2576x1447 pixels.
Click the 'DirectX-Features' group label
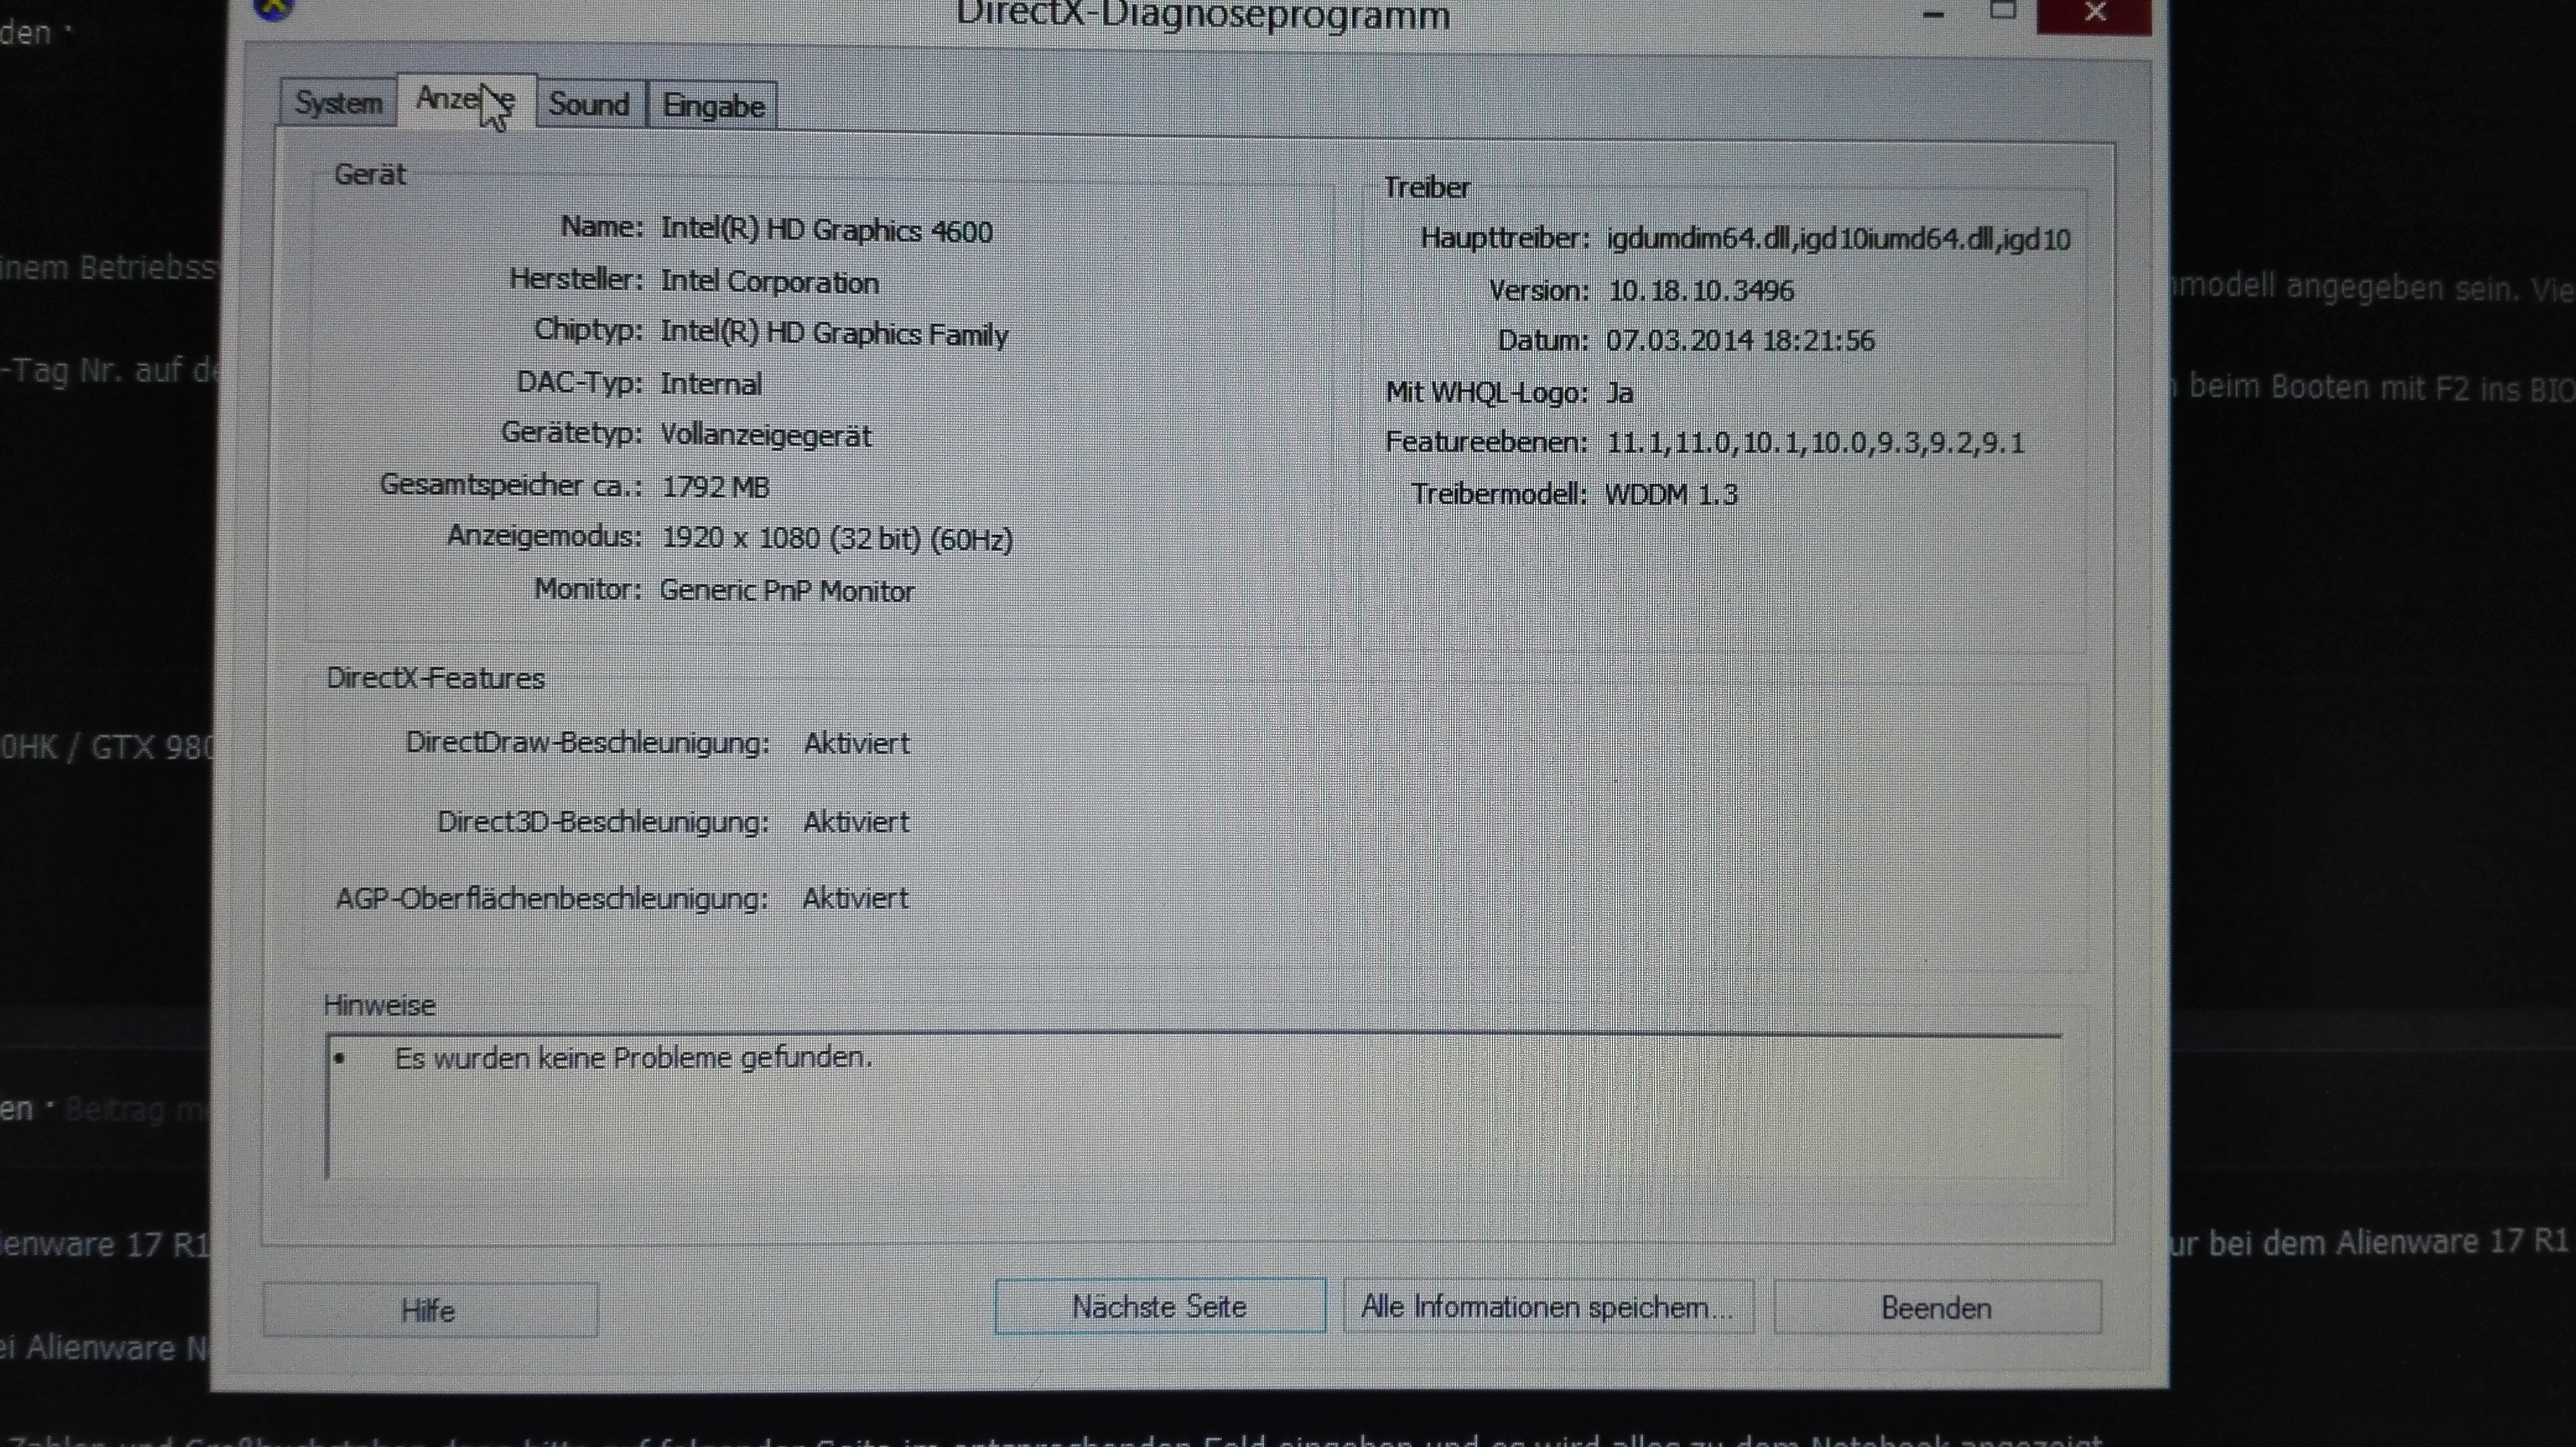click(435, 678)
